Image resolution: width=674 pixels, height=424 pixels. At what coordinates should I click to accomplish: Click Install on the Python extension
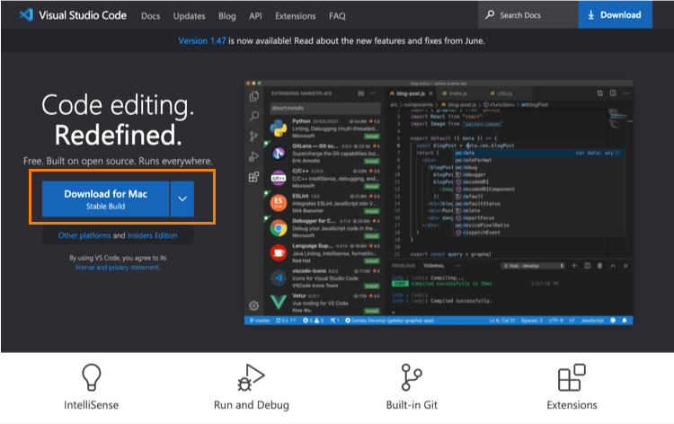(x=372, y=137)
